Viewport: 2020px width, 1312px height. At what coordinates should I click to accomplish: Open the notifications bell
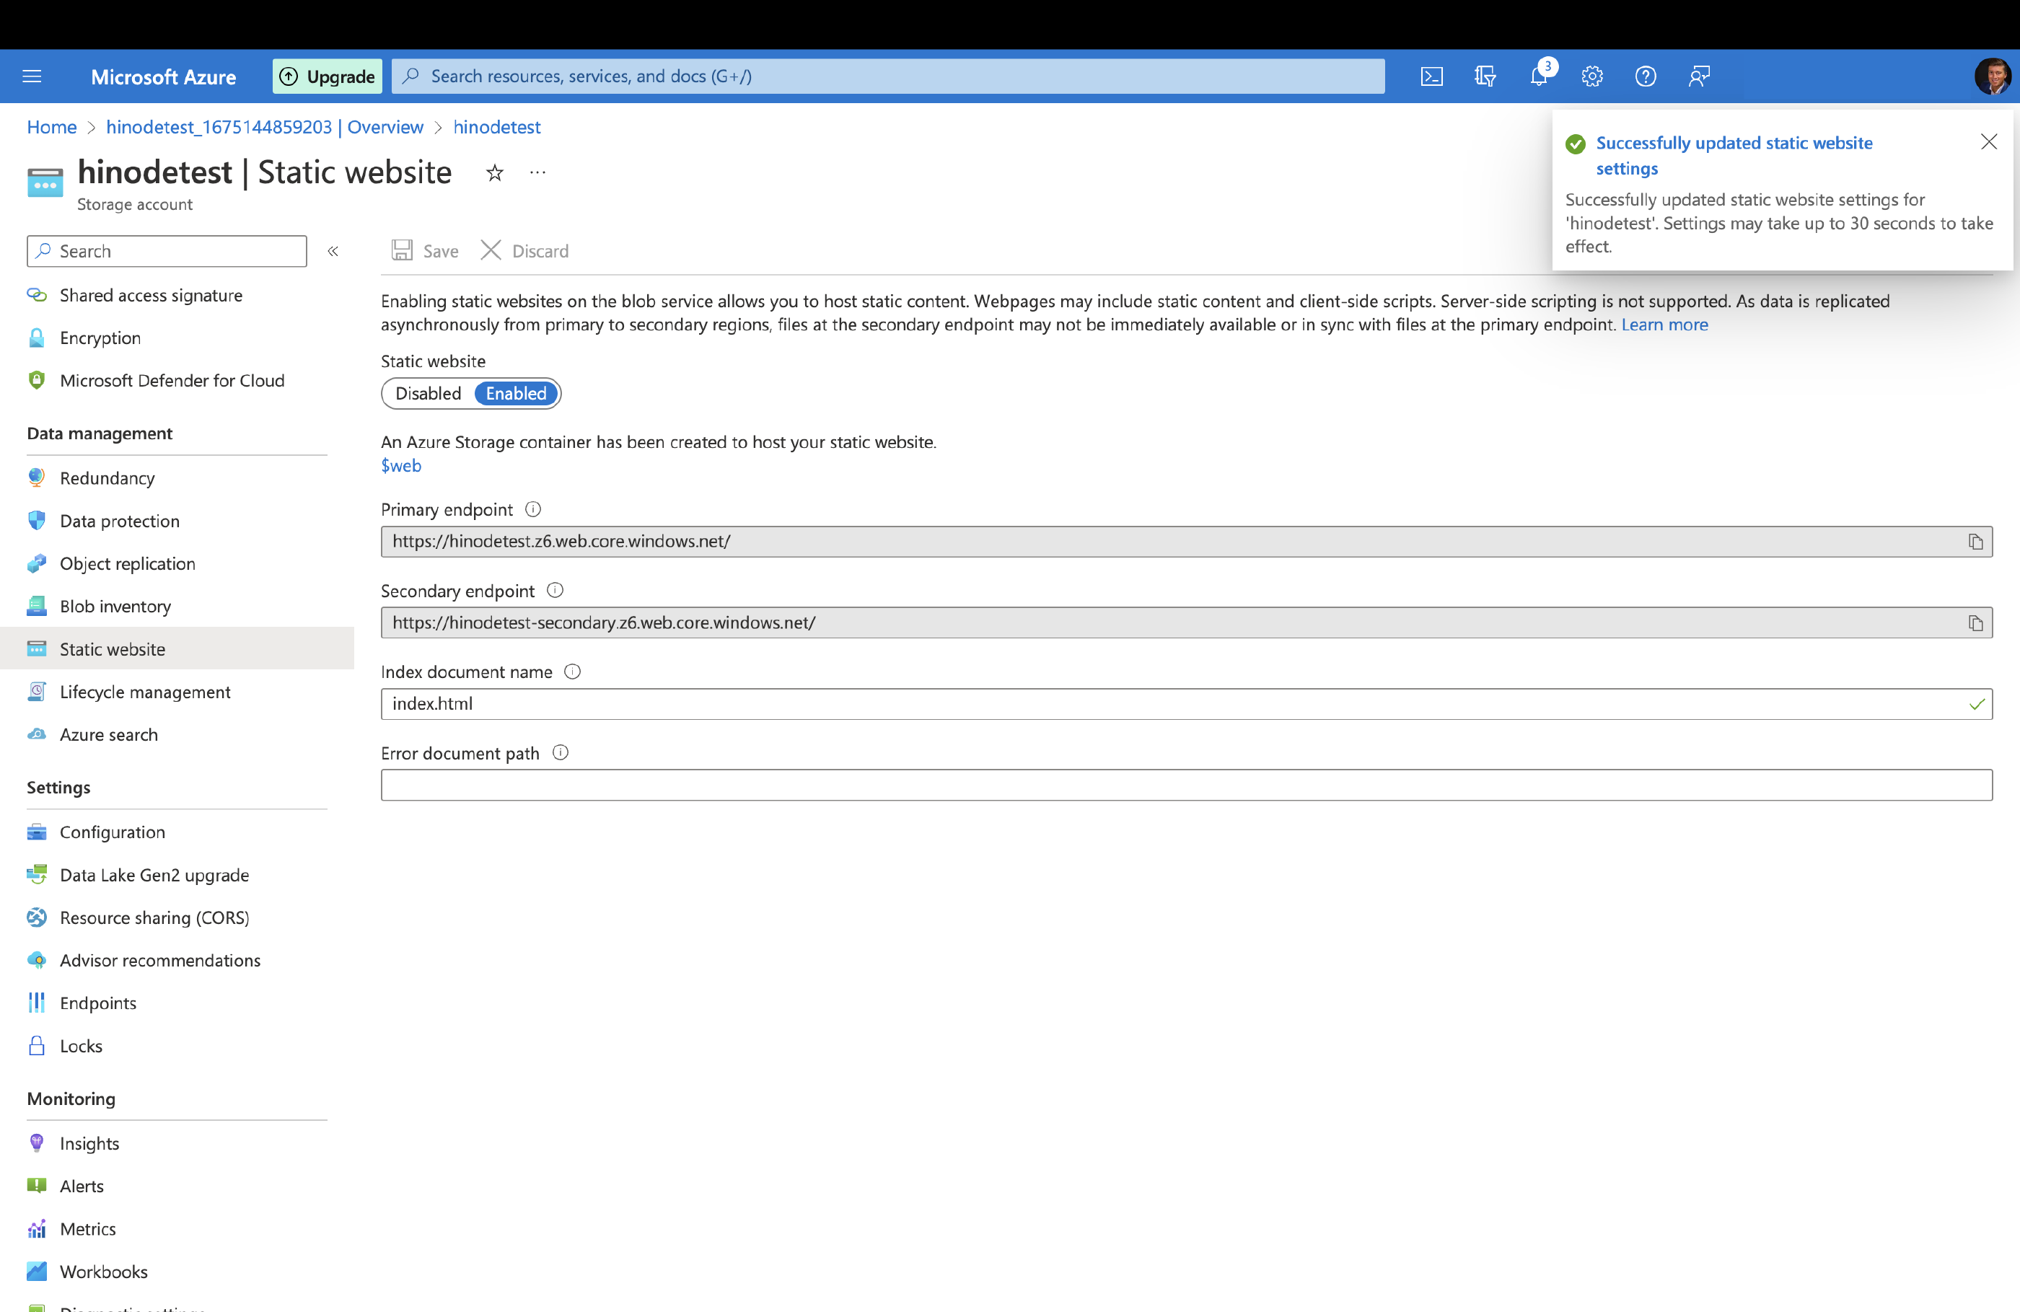(1538, 76)
